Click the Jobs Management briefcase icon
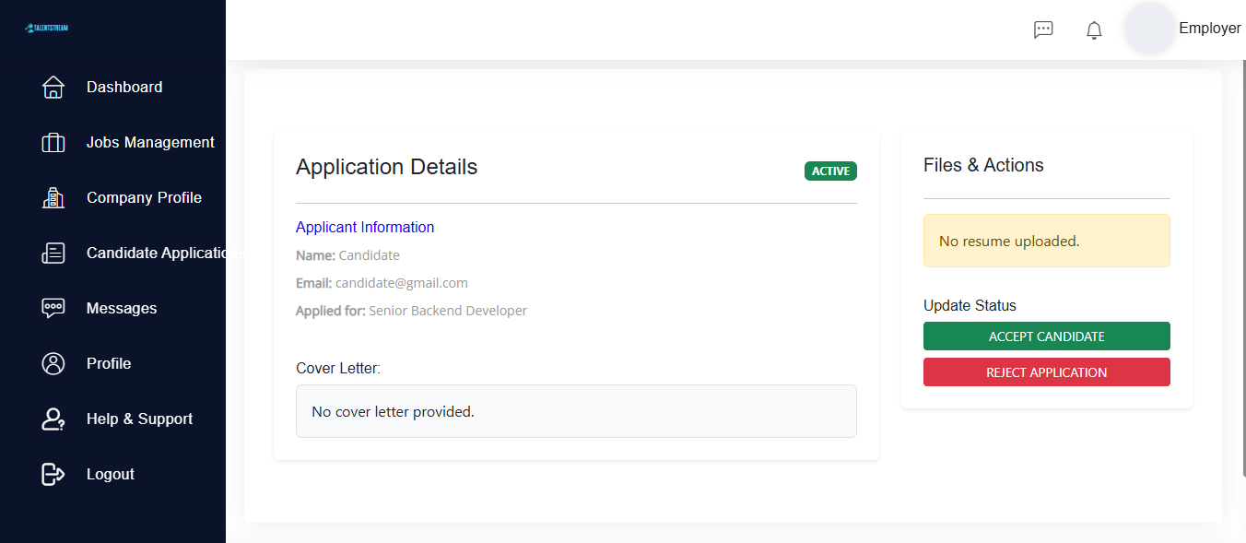The image size is (1246, 543). point(53,142)
